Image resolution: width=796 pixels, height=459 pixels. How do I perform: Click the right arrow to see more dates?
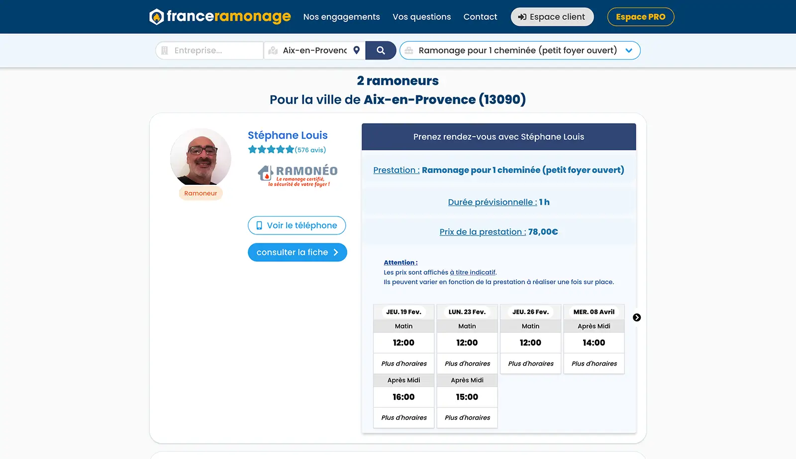(637, 317)
